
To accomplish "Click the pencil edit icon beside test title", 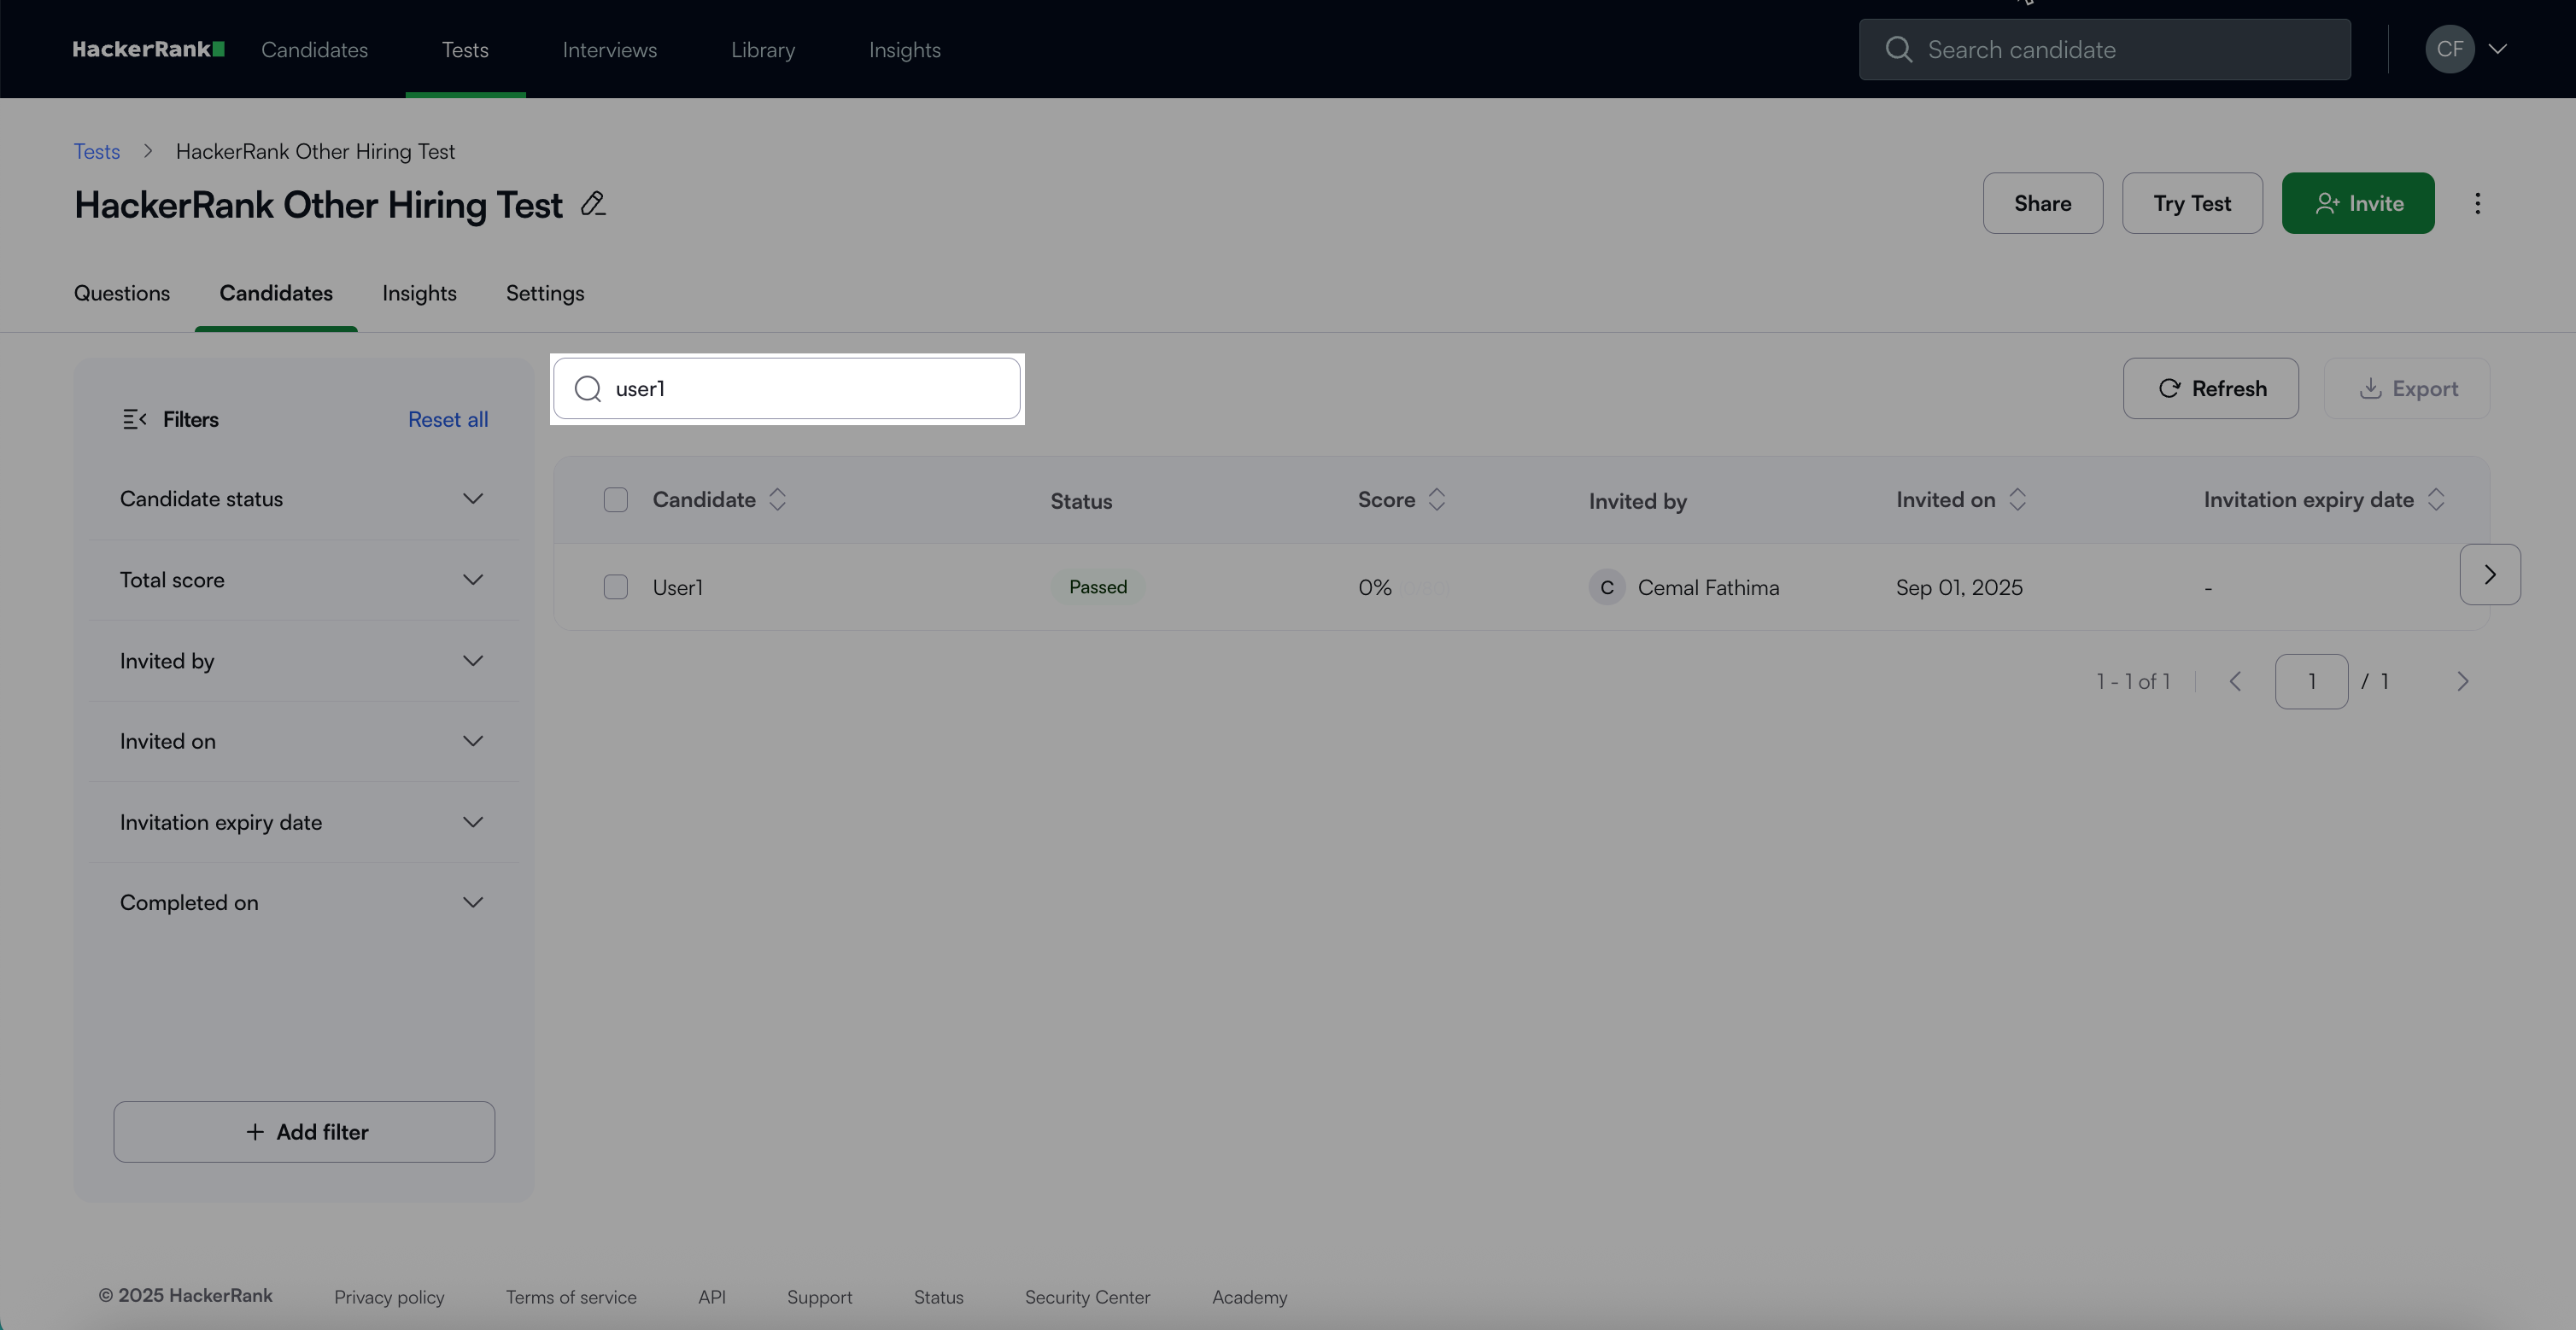I will tap(593, 204).
